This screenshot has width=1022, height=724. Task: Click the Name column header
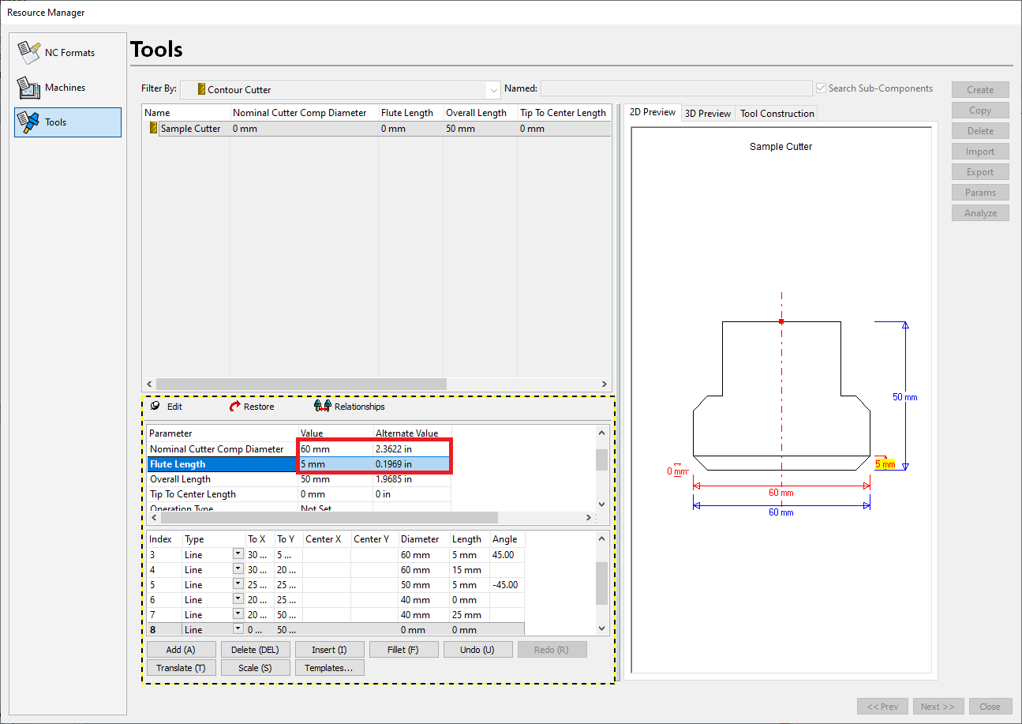(x=186, y=113)
